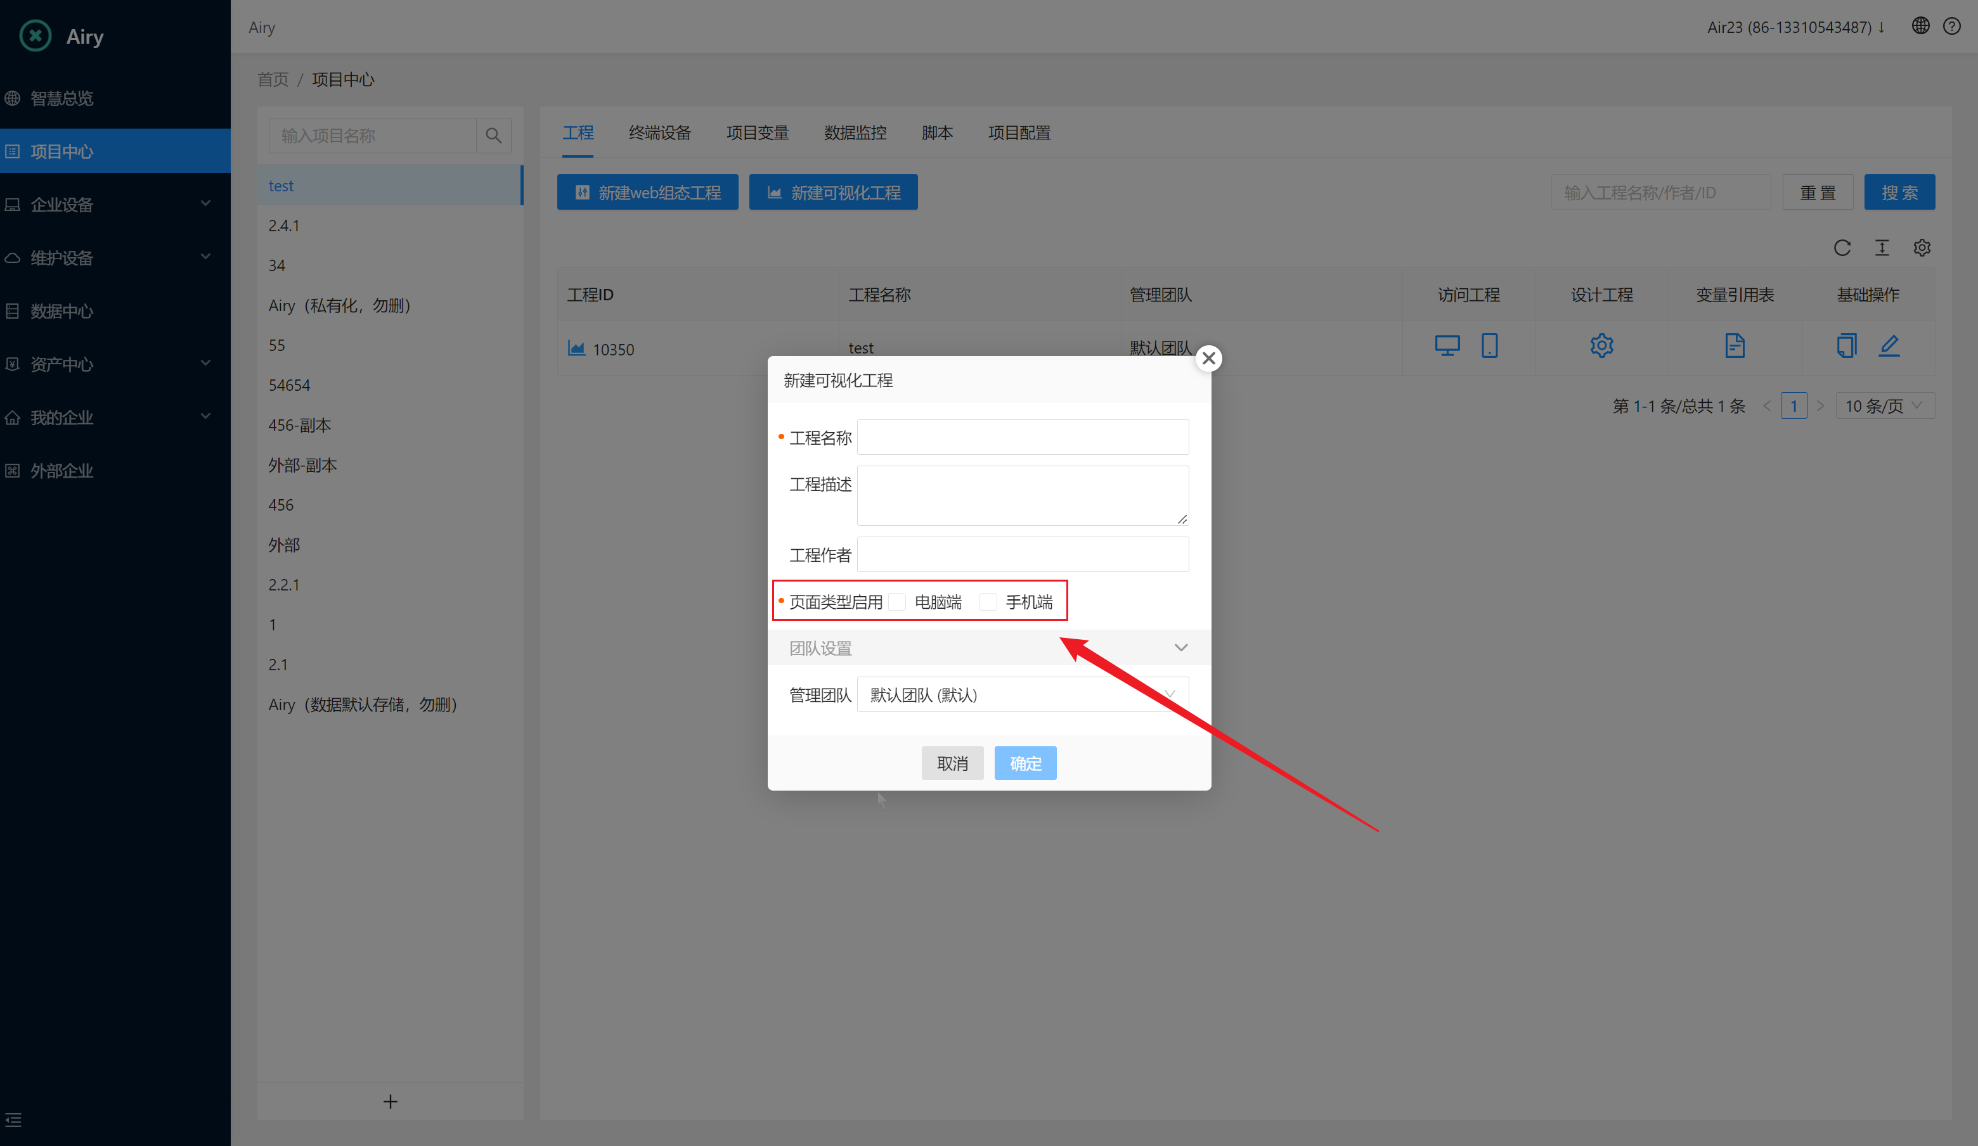Click the chart icon beside 10350
The height and width of the screenshot is (1146, 1978).
(576, 348)
